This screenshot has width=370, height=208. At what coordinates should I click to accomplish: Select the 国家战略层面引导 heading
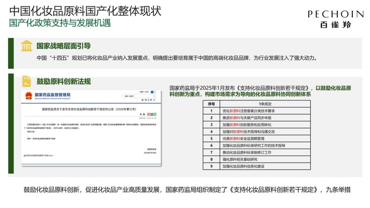63,46
